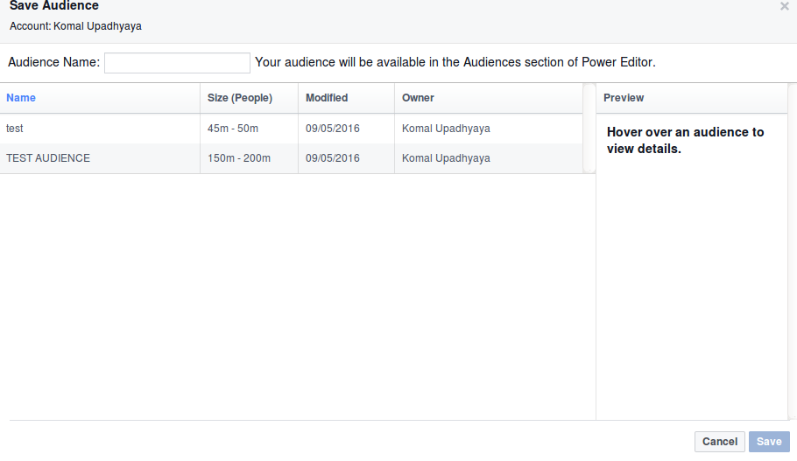Image resolution: width=797 pixels, height=461 pixels.
Task: Click the 45m - 50m size cell
Action: pyautogui.click(x=233, y=129)
